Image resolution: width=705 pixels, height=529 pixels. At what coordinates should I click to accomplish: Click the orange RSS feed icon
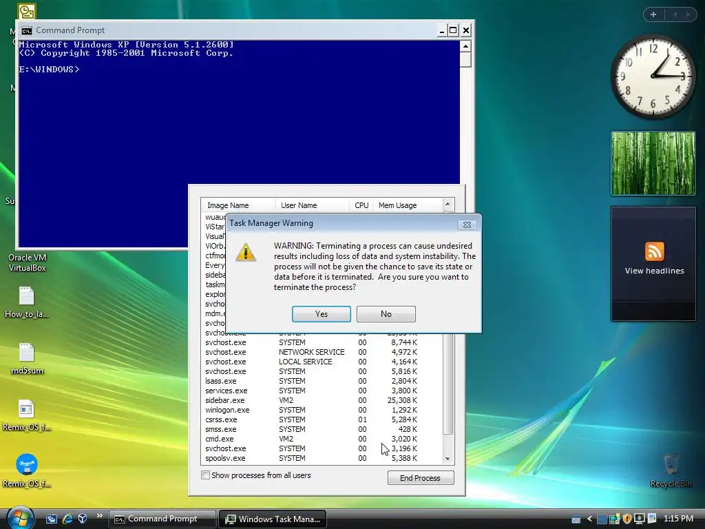click(654, 251)
